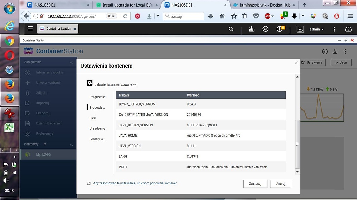This screenshot has height=200, width=357.
Task: Collapse the Zarządzanie section
Action: (71, 62)
